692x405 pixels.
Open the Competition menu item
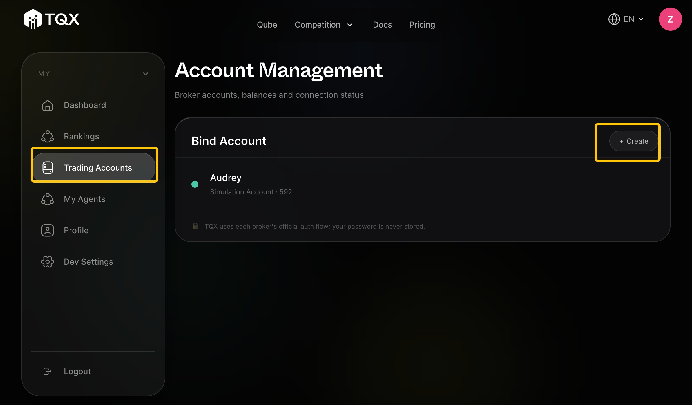point(317,25)
